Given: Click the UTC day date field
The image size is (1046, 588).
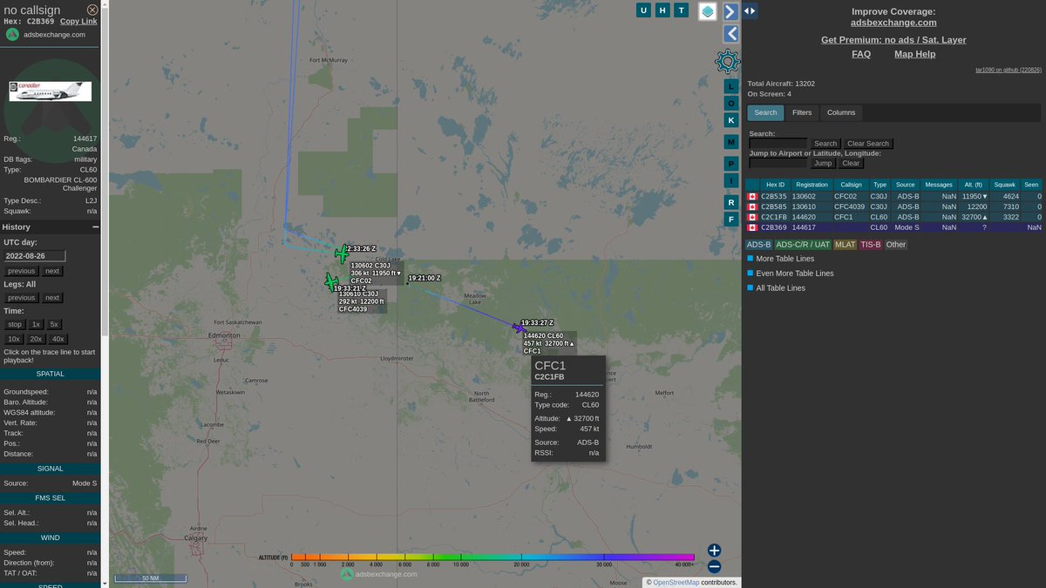Looking at the screenshot, I should pyautogui.click(x=35, y=256).
